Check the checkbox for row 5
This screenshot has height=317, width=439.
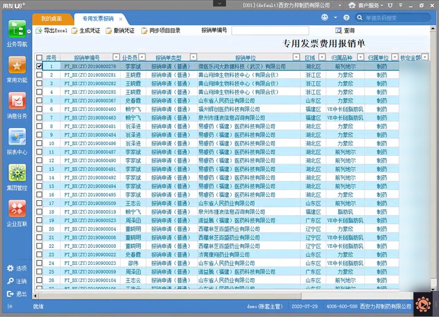tap(39, 100)
